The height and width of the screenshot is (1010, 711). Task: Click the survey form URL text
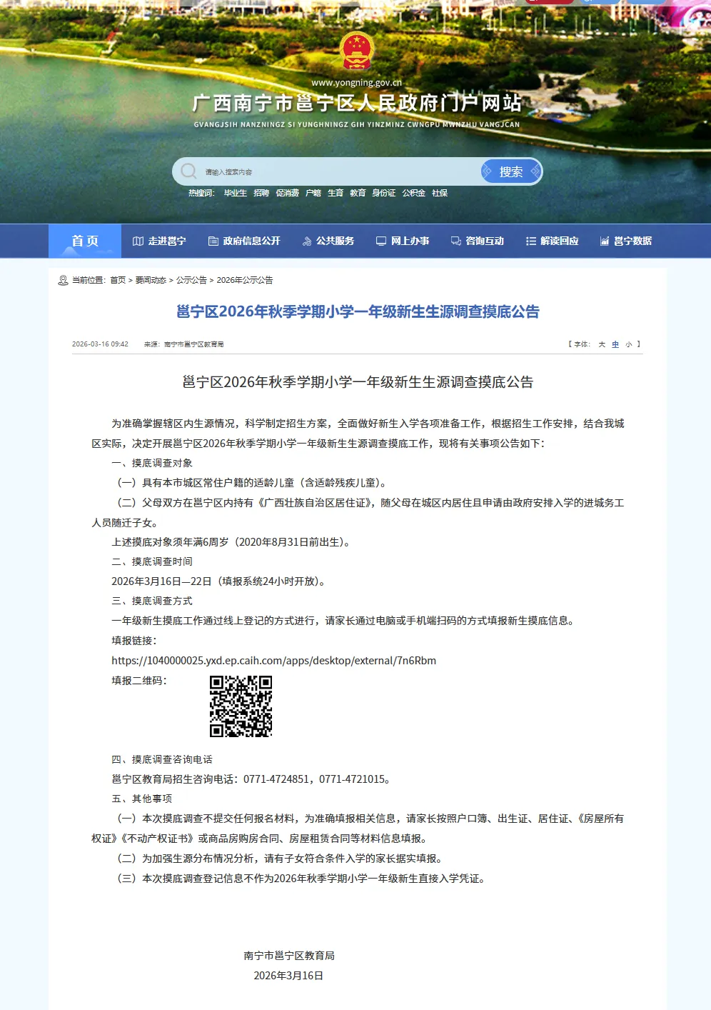pyautogui.click(x=273, y=661)
